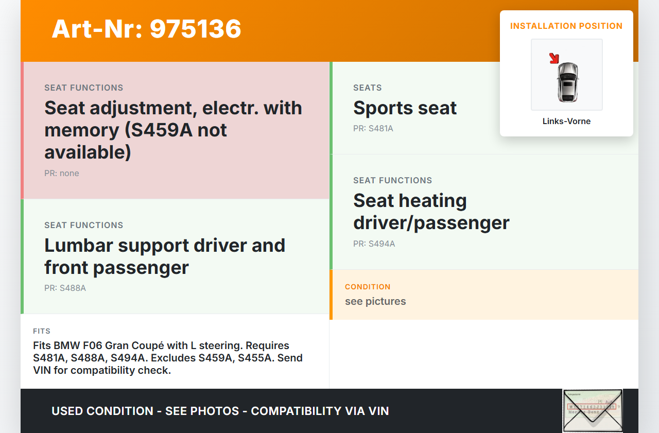Click the Lumbar support title
The image size is (659, 433).
tap(165, 256)
